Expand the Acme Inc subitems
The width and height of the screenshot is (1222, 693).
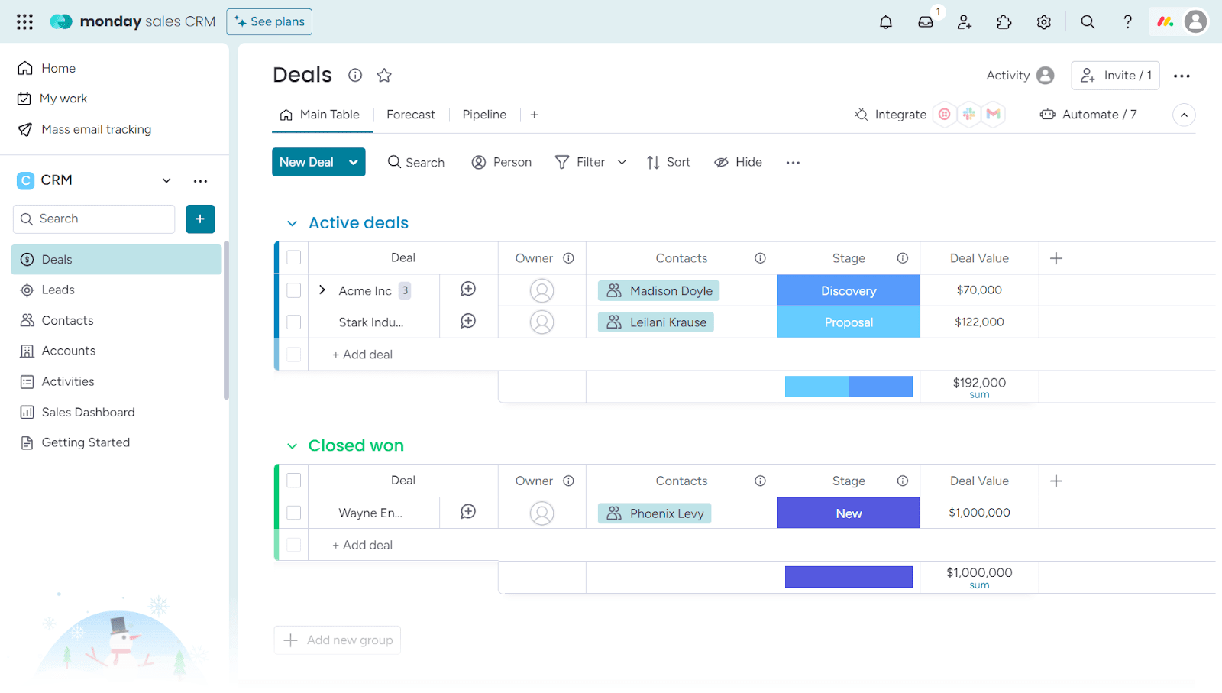(x=322, y=290)
